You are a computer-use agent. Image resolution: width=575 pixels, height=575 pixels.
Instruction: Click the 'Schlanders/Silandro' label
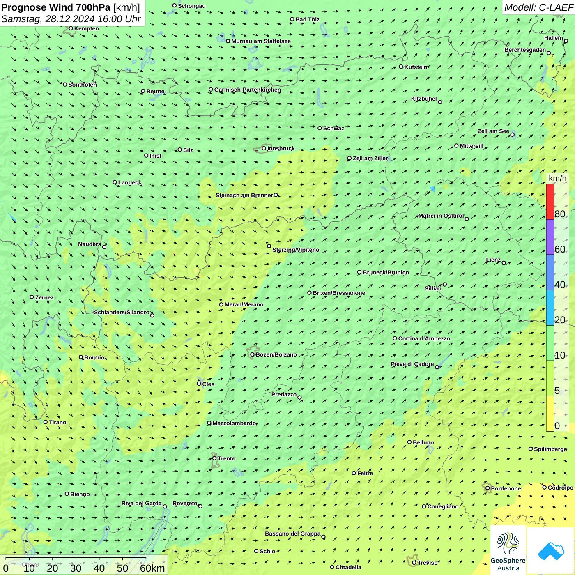click(x=122, y=312)
